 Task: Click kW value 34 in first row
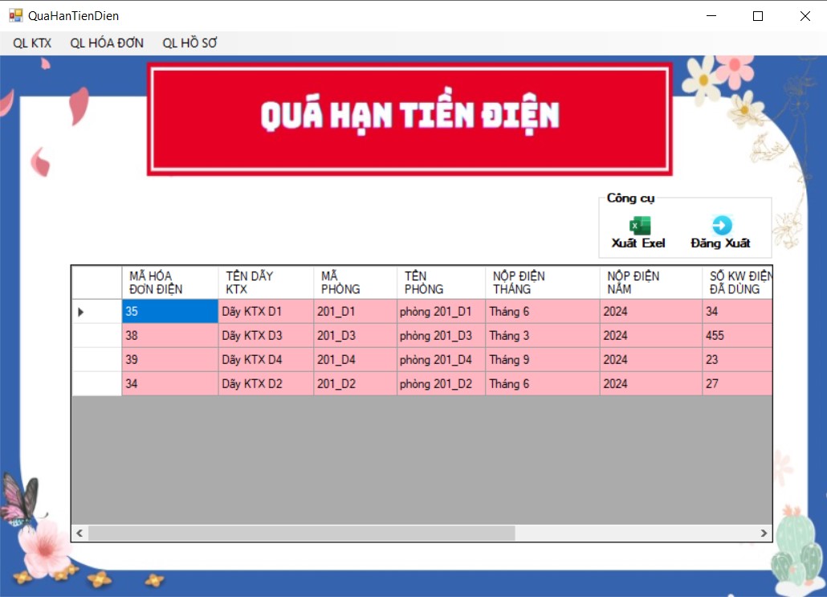[x=737, y=312]
